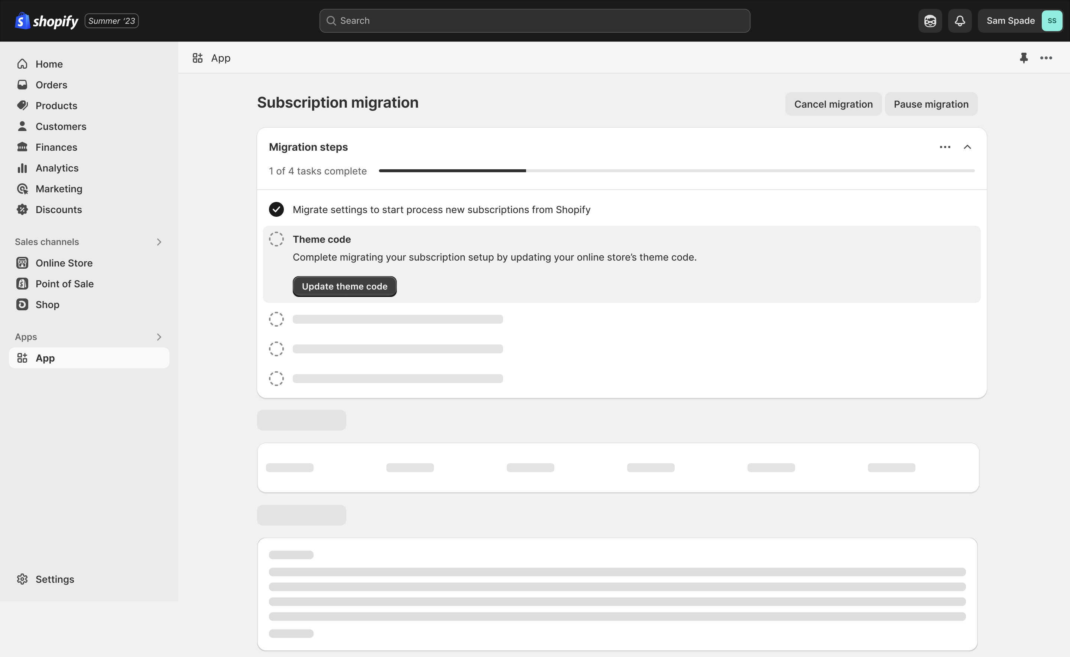Click the tasks complete progress bar
Image resolution: width=1070 pixels, height=657 pixels.
coord(677,171)
